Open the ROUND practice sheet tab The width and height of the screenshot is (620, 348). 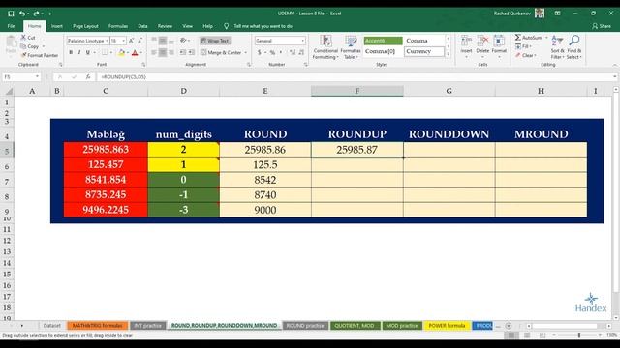coord(305,326)
